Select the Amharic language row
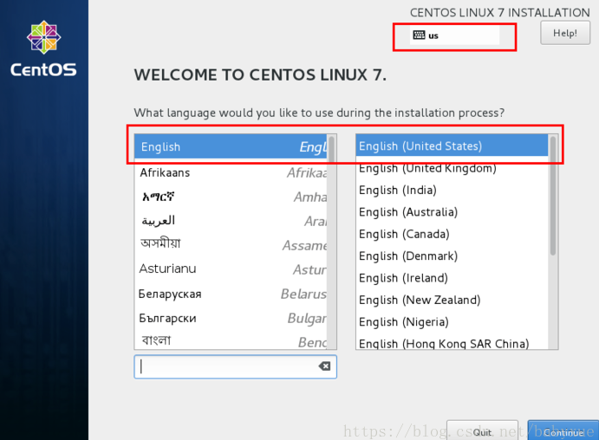 [231, 197]
